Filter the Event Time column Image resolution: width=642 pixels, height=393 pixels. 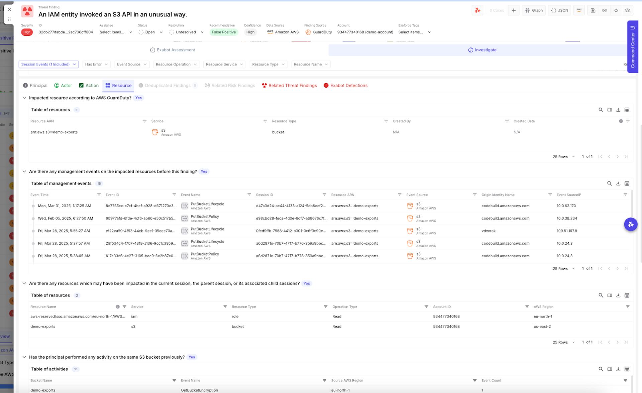tap(99, 195)
